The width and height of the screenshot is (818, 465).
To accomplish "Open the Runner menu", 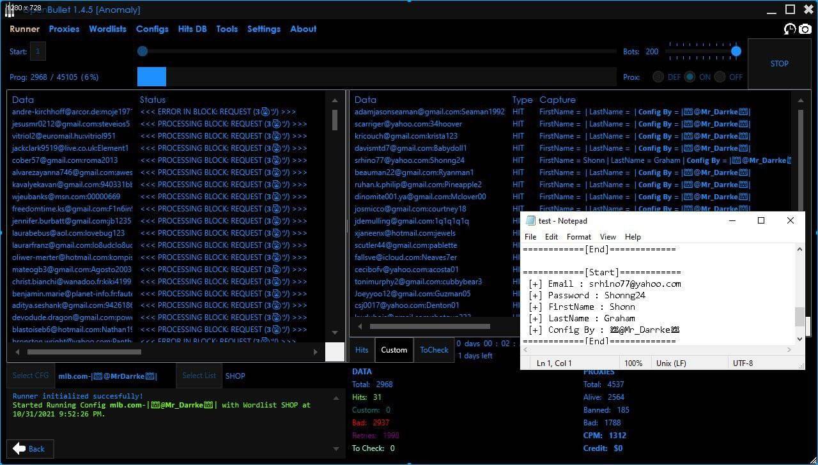I will point(24,29).
